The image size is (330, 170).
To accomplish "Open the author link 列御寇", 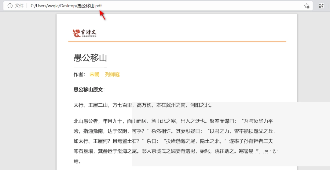I will [112, 74].
